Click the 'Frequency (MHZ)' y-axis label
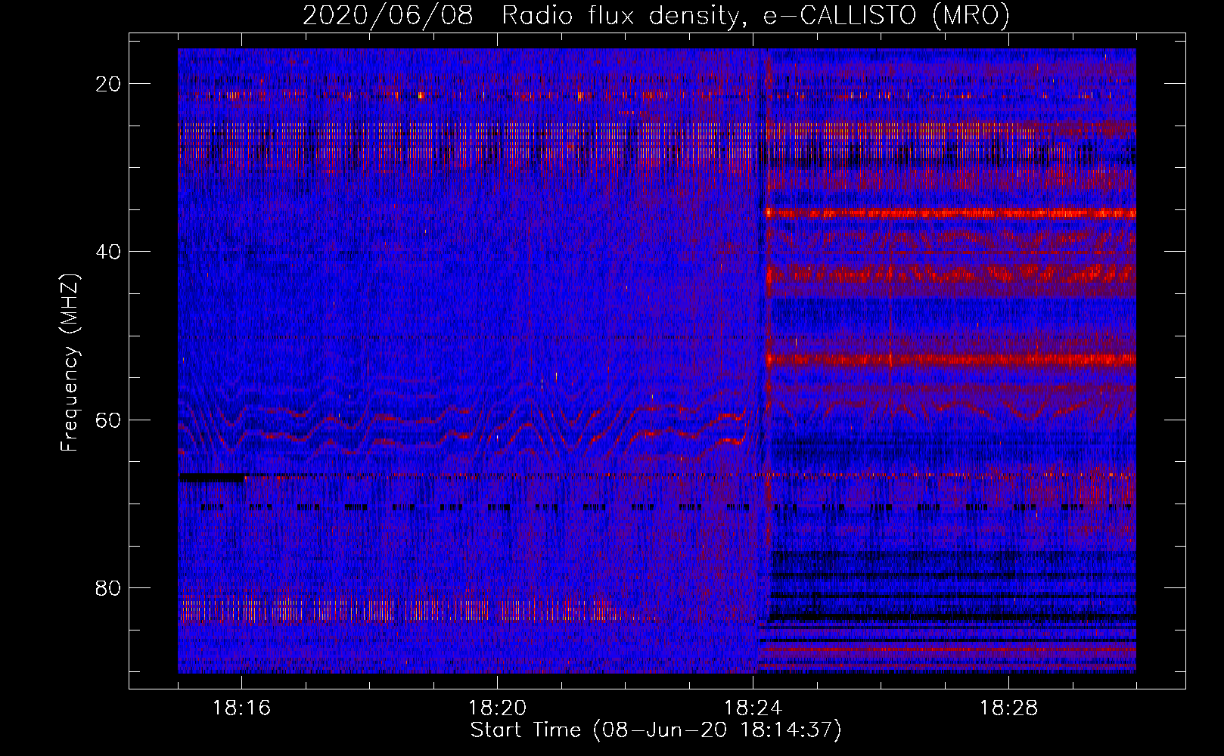The image size is (1224, 756). pos(70,363)
